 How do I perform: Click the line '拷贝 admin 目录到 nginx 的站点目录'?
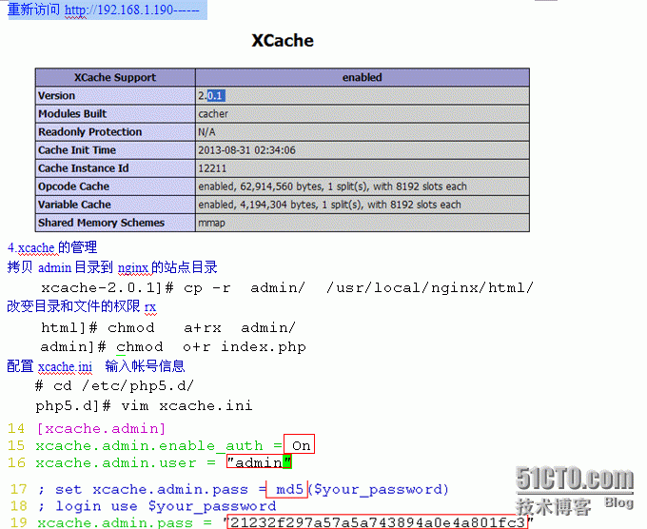112,267
